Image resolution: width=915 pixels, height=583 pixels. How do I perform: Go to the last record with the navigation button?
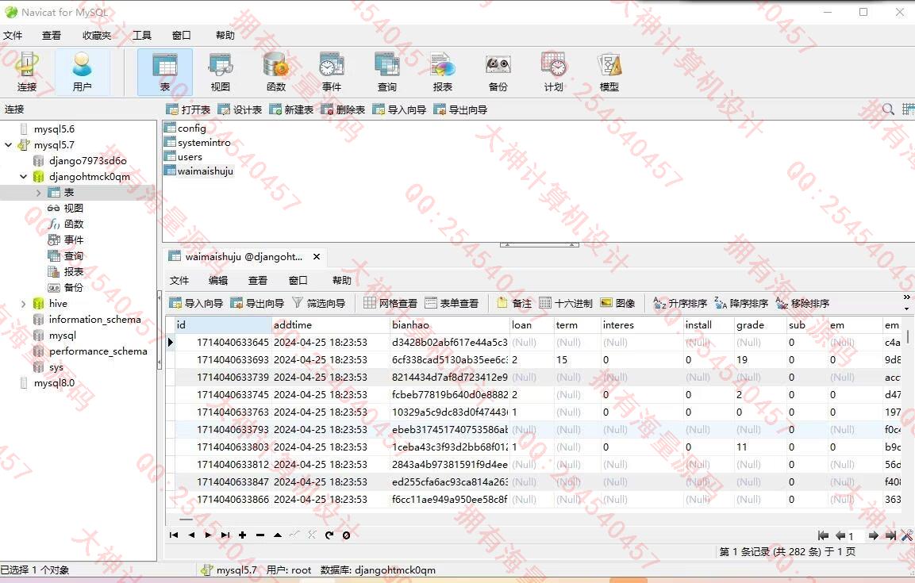point(225,535)
